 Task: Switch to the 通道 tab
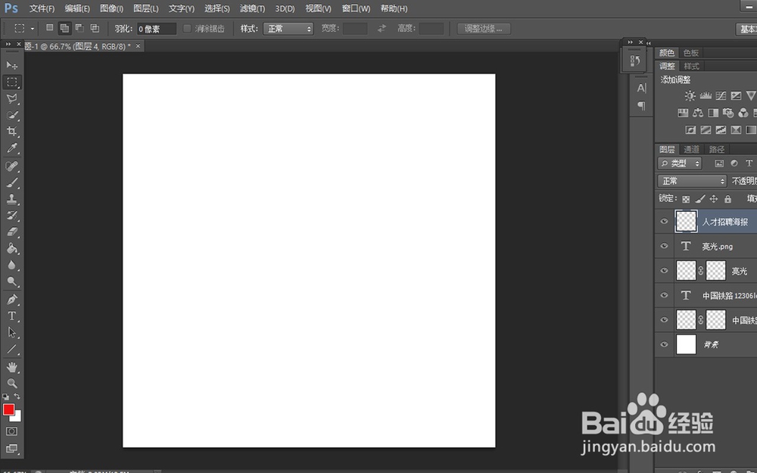(x=691, y=149)
